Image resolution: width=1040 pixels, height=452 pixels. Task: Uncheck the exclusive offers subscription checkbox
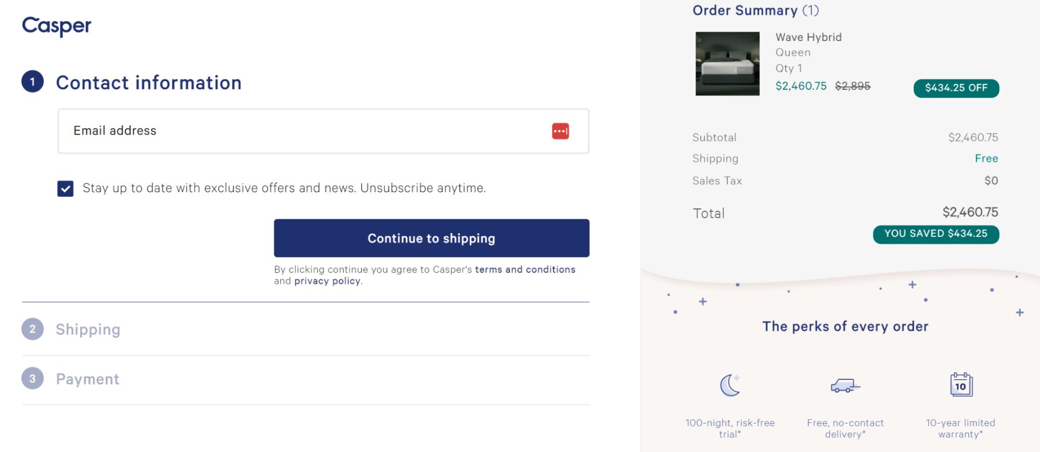65,188
